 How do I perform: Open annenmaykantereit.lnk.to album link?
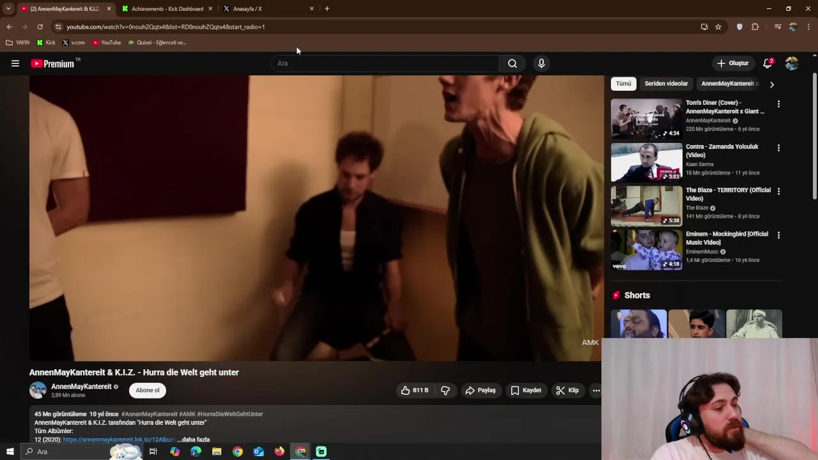click(119, 440)
